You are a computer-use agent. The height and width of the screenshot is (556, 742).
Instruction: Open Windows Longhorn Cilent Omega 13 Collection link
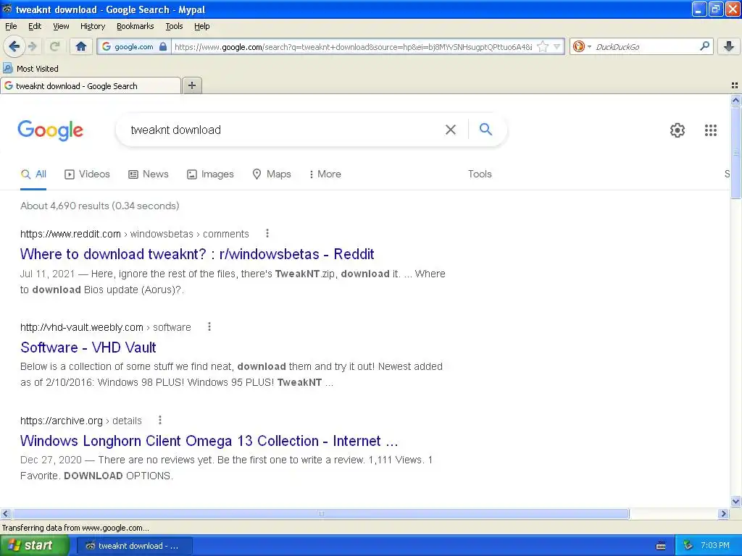pos(209,441)
